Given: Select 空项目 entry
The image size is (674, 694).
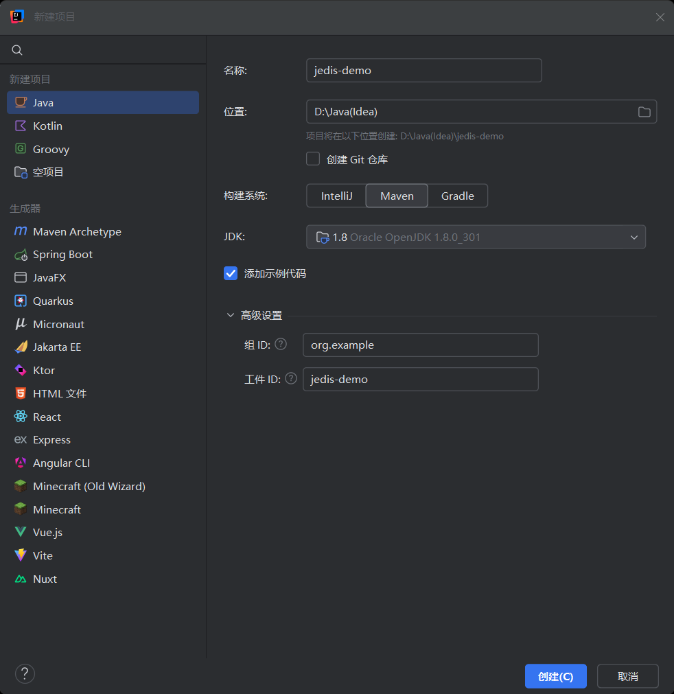Looking at the screenshot, I should 103,172.
